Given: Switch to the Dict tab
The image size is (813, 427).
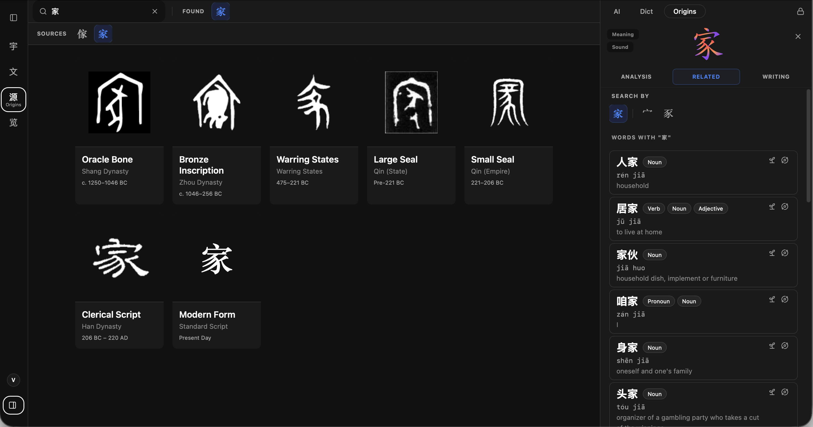Looking at the screenshot, I should click(646, 12).
